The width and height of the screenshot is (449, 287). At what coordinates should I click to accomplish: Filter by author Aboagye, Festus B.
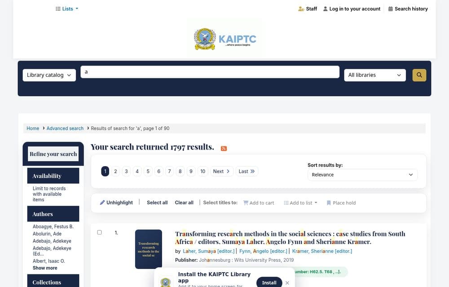(53, 226)
